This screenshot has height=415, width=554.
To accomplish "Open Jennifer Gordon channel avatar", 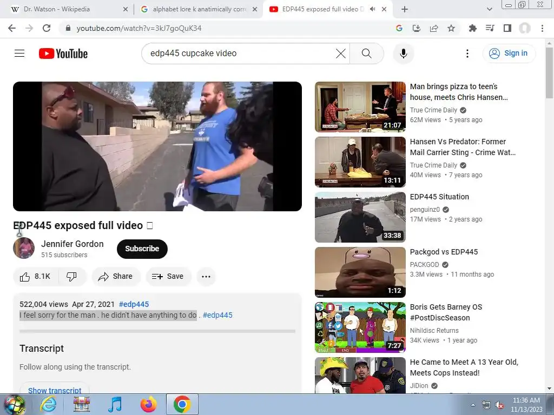I will click(x=24, y=248).
